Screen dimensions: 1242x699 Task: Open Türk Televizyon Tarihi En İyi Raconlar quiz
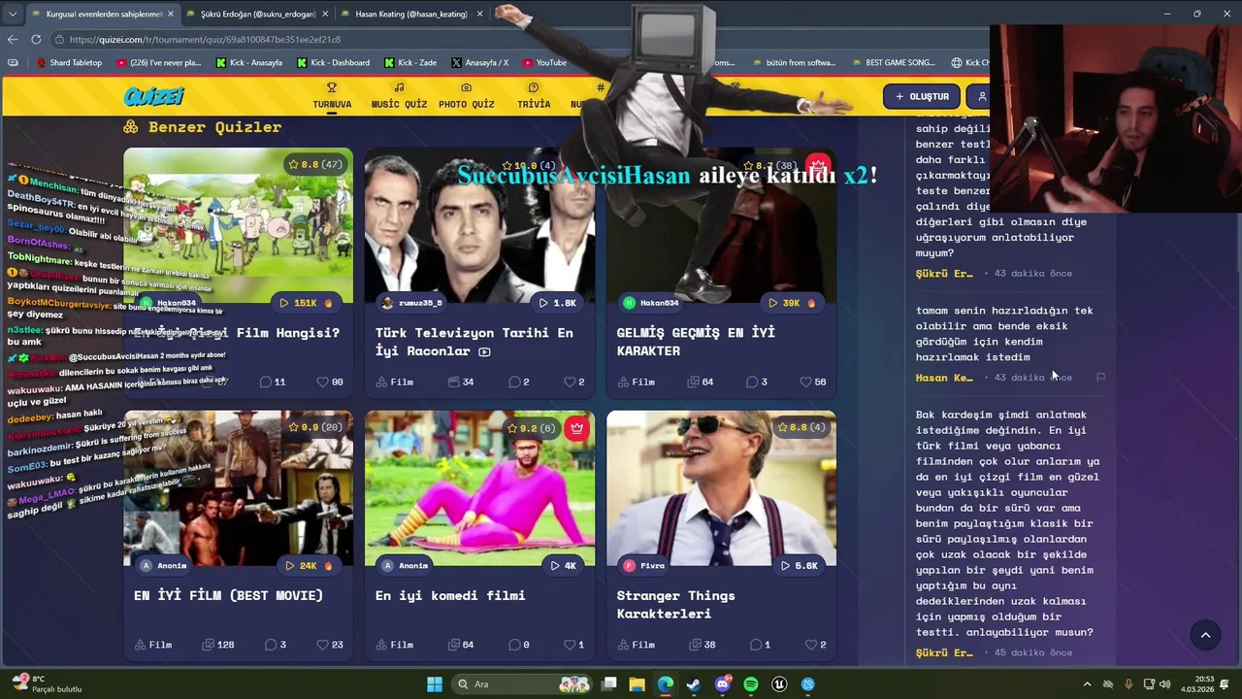coord(474,342)
